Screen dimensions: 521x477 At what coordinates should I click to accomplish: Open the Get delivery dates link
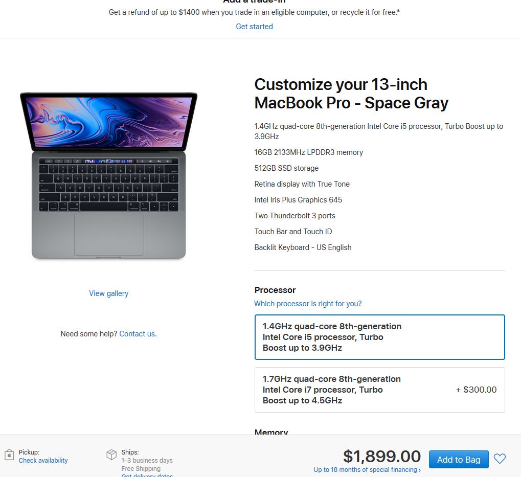click(x=147, y=475)
